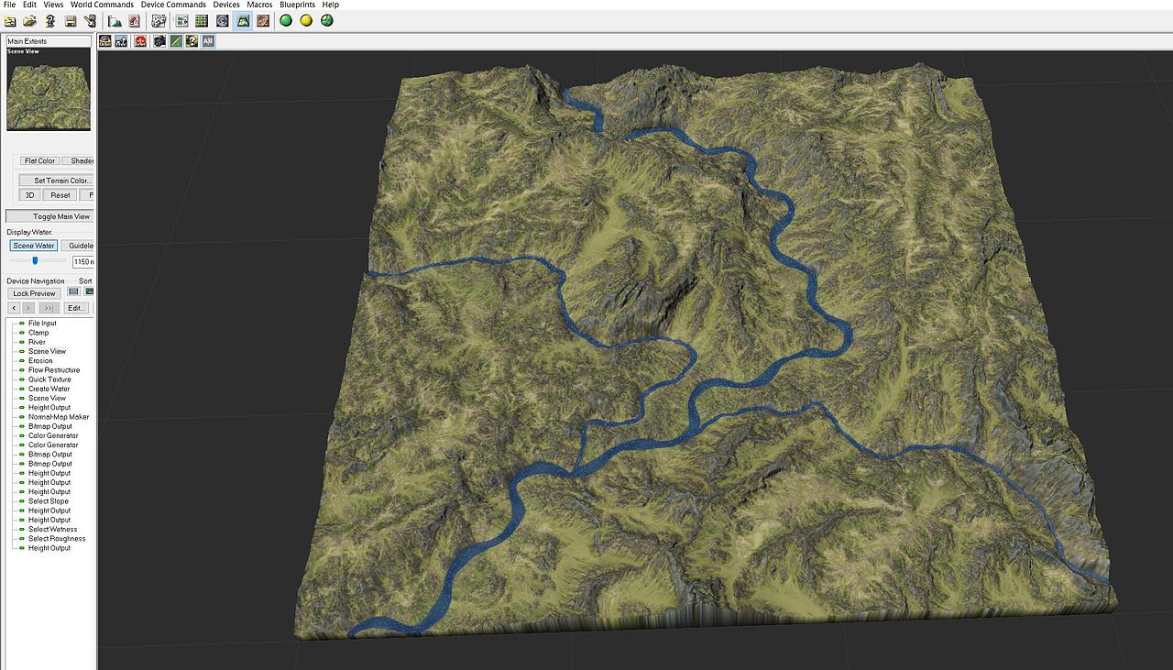
Task: Click the Toggle Main View button
Action: pos(50,216)
